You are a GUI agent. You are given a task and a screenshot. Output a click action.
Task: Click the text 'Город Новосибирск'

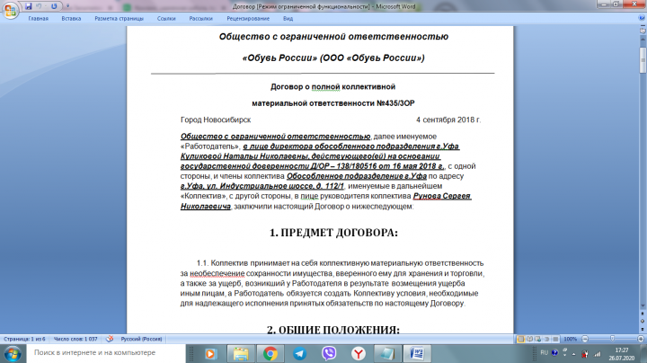pos(216,120)
